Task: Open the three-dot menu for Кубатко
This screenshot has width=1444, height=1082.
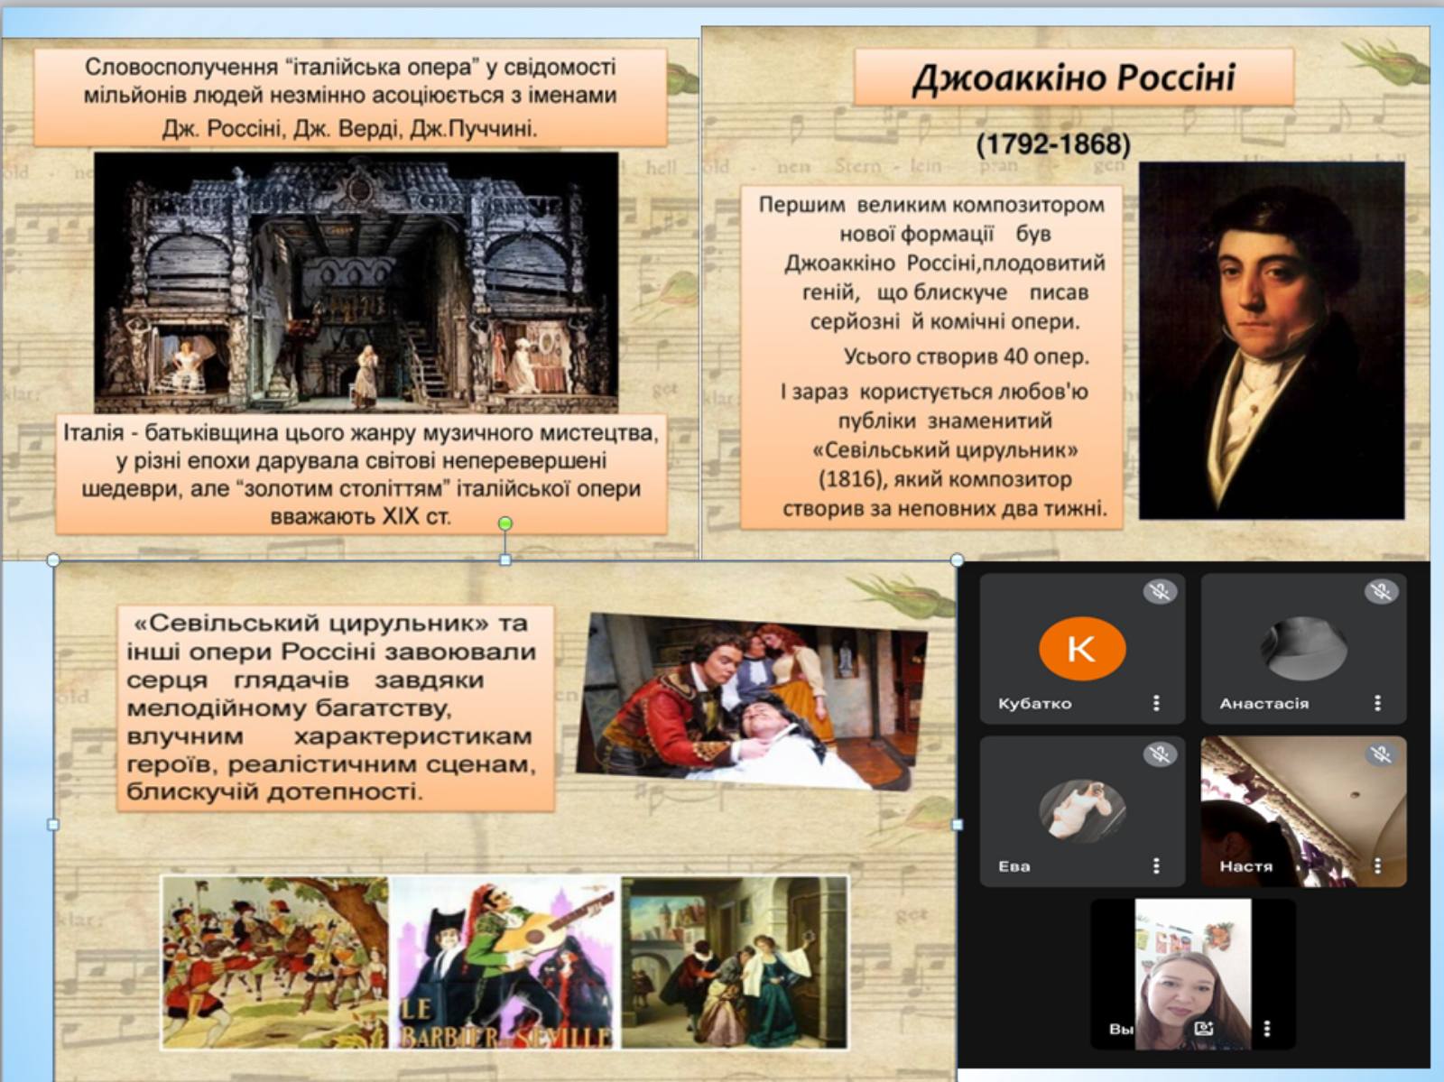Action: coord(1156,703)
